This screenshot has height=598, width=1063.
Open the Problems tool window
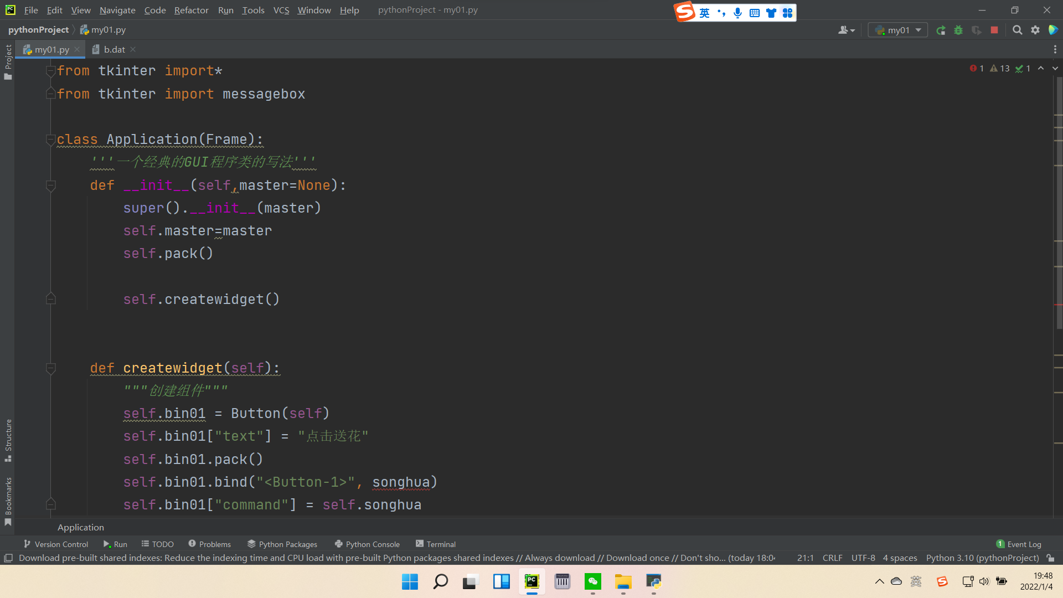[x=209, y=544]
